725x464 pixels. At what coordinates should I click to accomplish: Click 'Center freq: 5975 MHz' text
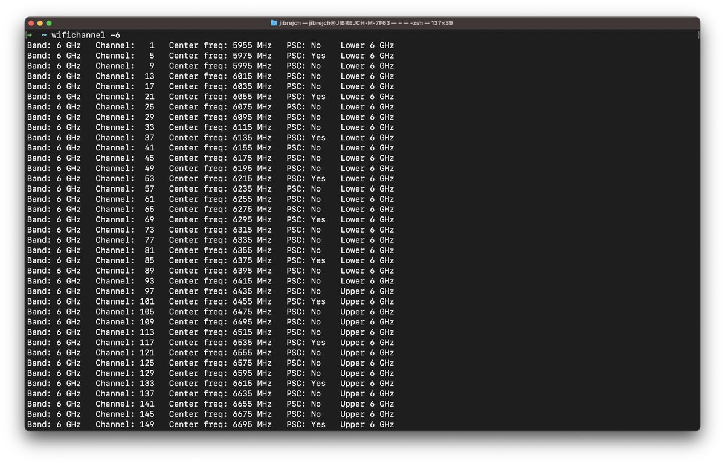coord(220,56)
